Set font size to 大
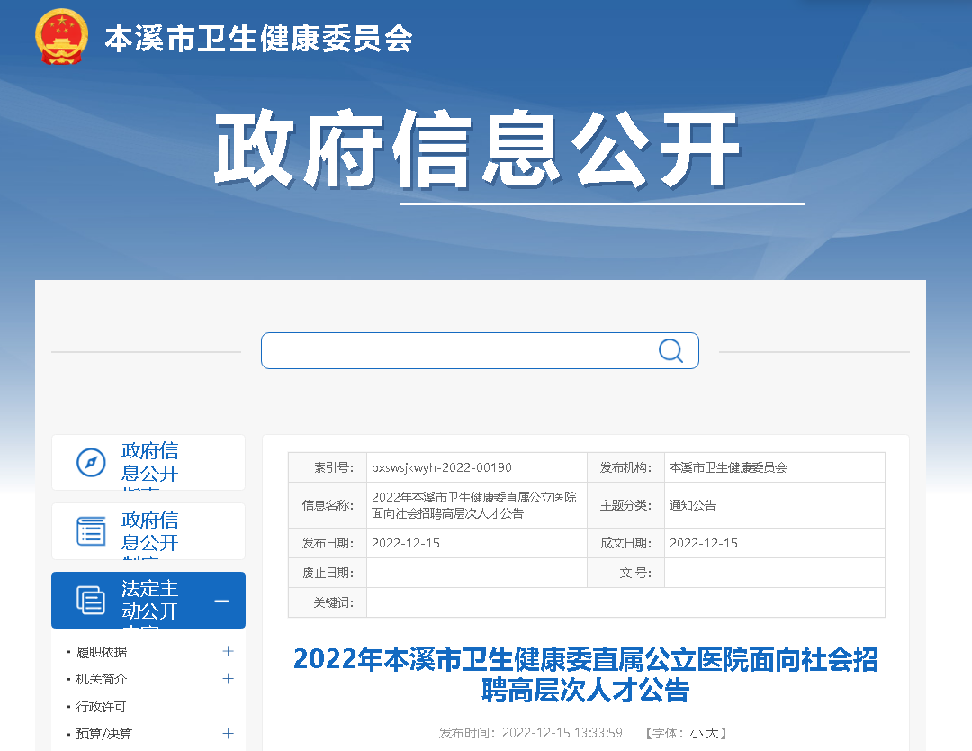972x751 pixels. pyautogui.click(x=712, y=733)
